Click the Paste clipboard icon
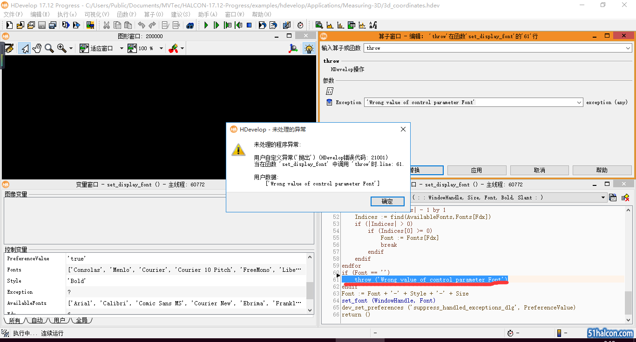 click(128, 25)
